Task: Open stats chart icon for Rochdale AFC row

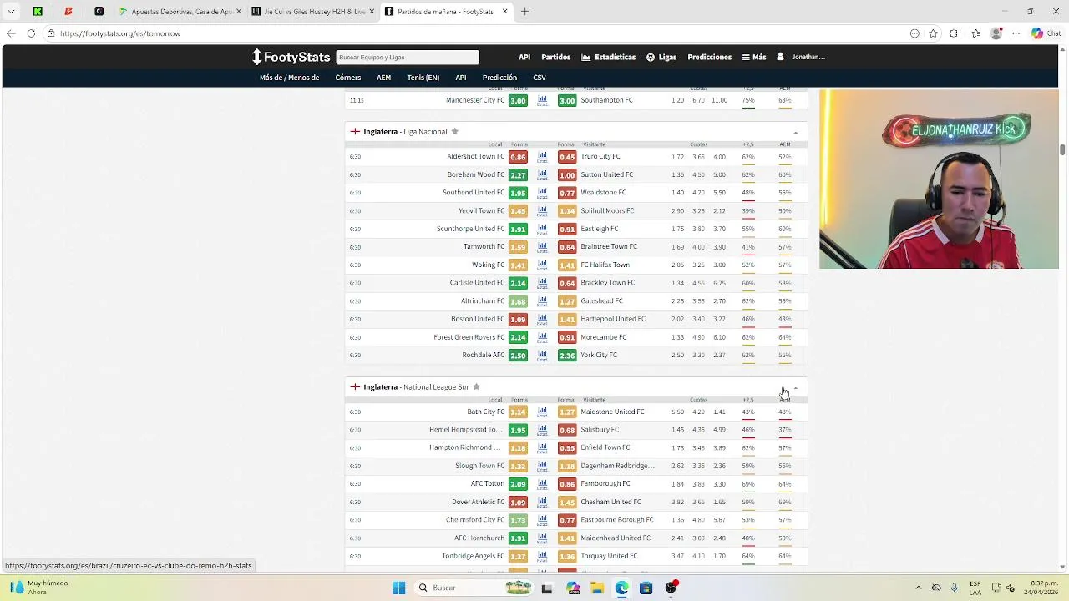Action: point(542,356)
